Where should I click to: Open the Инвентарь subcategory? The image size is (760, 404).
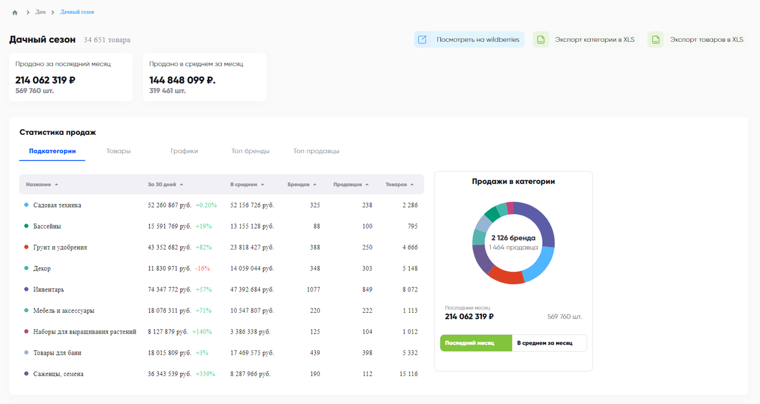pyautogui.click(x=49, y=289)
